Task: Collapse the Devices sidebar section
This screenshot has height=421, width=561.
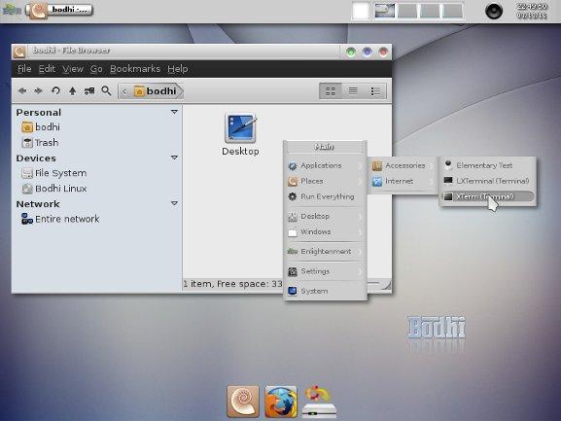Action: click(x=174, y=158)
